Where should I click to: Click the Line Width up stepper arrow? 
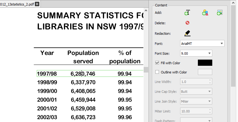click(210, 80)
